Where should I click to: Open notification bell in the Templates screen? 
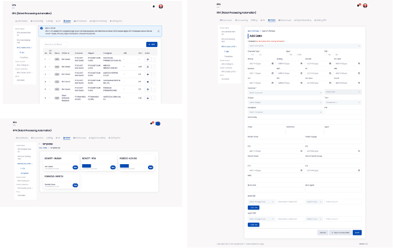tap(152, 123)
